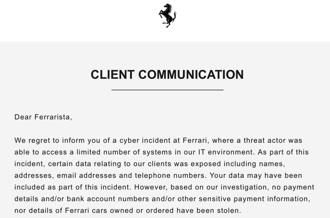Click the closing words 'have been stolen.'
Screen dimensions: 330x218
209,211
